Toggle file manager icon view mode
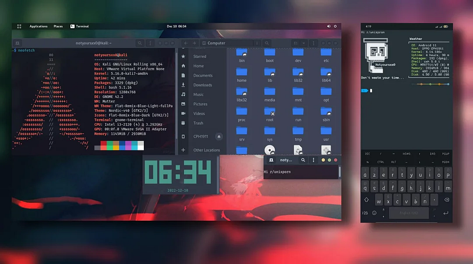Screen dimensions: 473x264 tap(296, 43)
